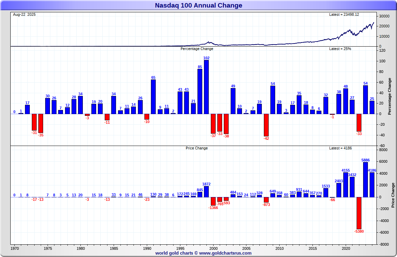Click the 102 percent bar label

[206, 58]
